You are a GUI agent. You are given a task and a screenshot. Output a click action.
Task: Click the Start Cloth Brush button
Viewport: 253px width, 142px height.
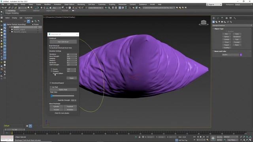click(x=63, y=42)
